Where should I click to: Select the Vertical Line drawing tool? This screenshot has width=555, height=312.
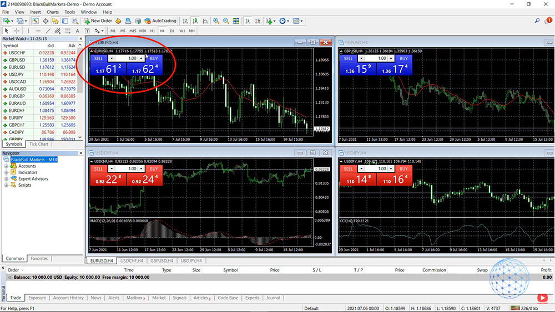[28, 30]
